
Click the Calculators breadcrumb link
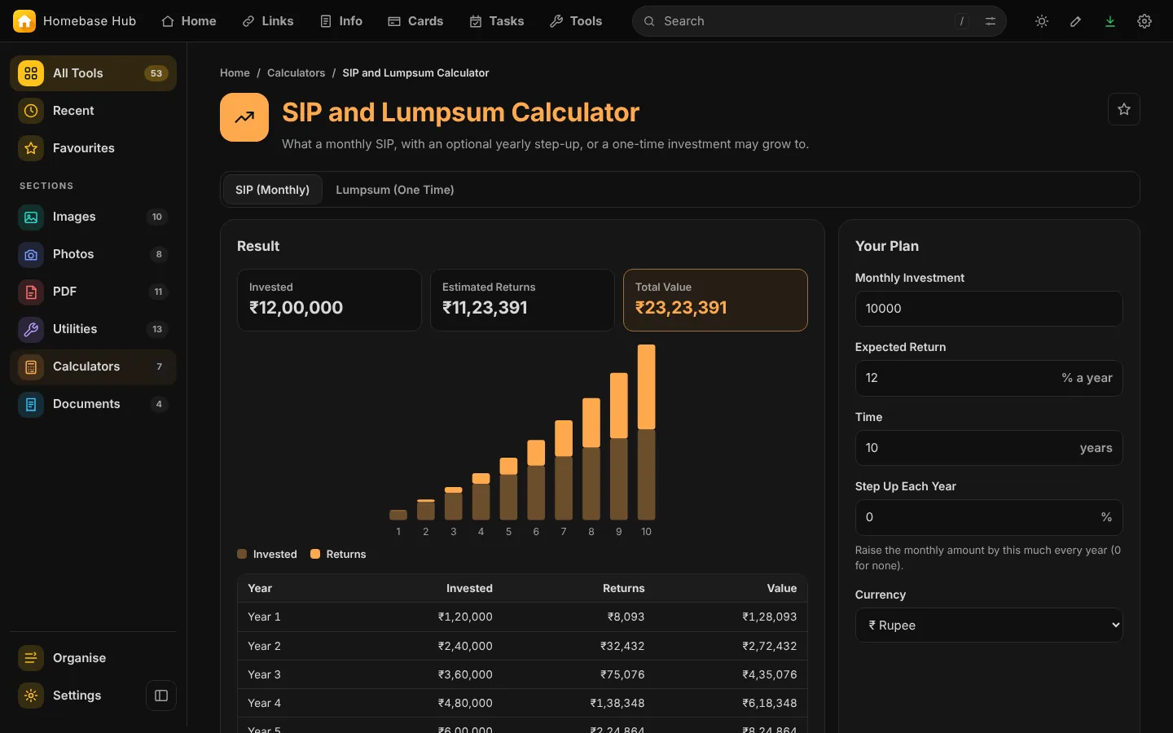(x=296, y=73)
